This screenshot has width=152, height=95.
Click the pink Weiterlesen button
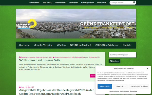93,76
